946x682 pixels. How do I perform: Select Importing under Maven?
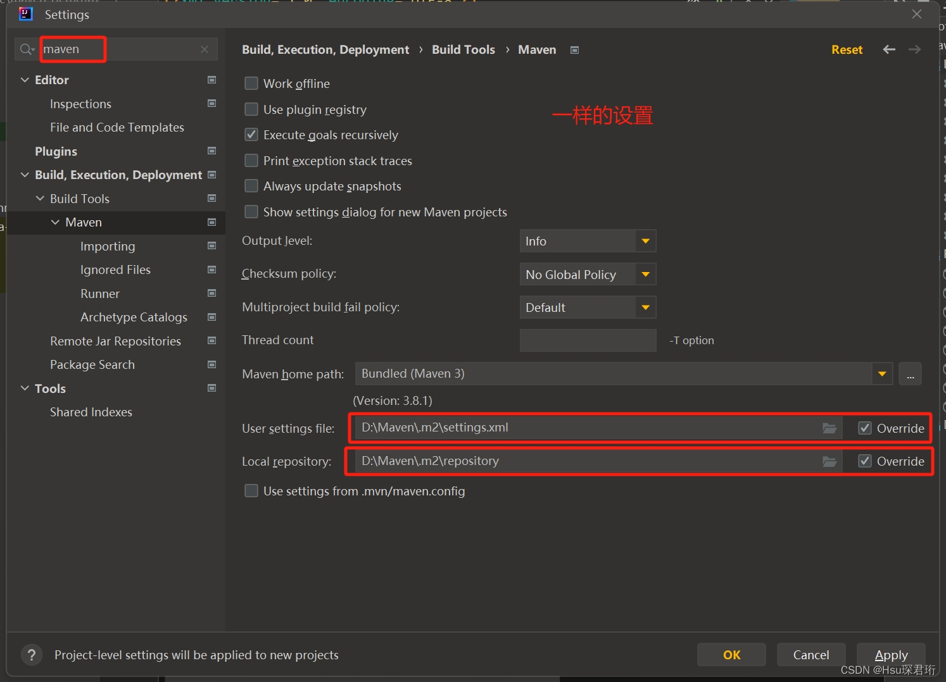(x=108, y=246)
